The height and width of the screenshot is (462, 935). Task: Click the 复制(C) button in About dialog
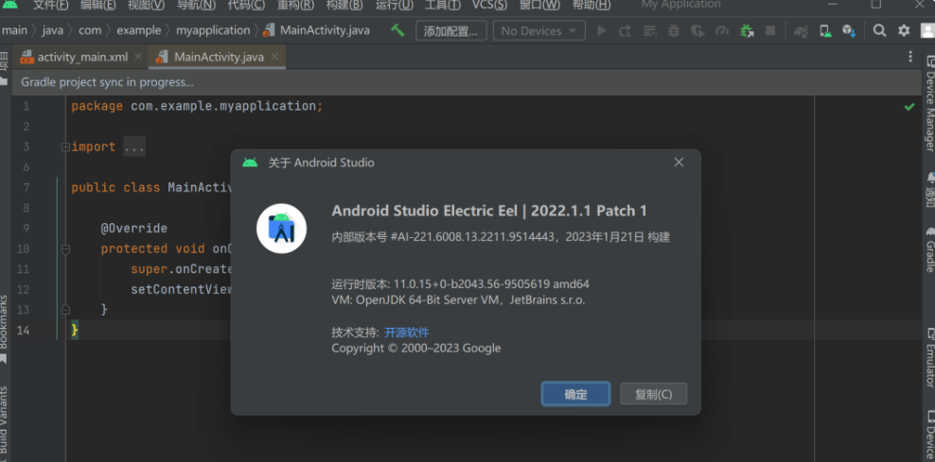tap(654, 394)
